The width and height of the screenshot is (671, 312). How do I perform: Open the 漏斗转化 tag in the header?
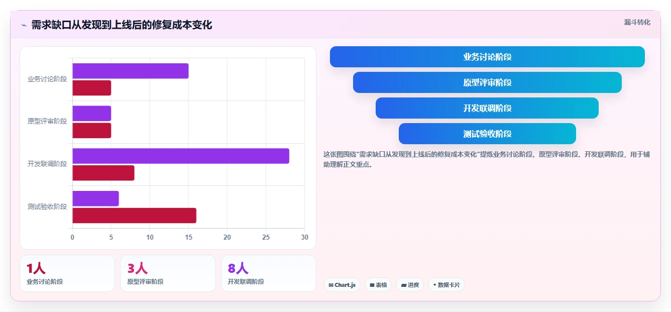tap(637, 23)
